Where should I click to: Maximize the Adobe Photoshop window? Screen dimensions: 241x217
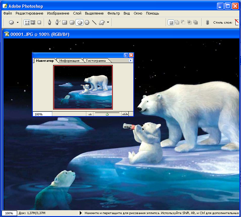[x=228, y=6]
